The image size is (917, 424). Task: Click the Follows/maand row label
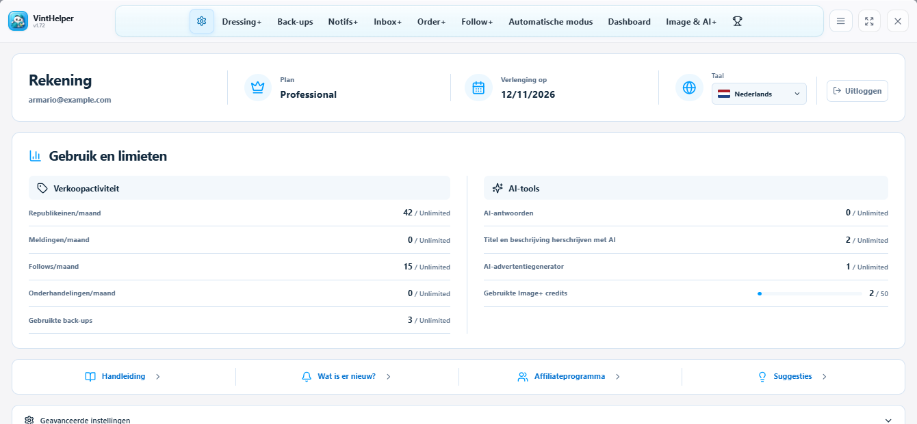click(53, 267)
